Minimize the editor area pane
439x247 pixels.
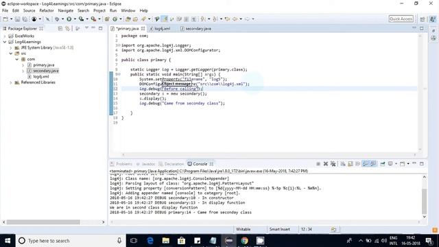point(414,28)
